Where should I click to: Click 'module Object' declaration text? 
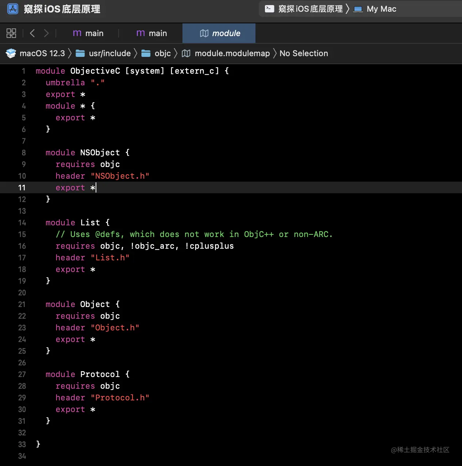pos(78,304)
